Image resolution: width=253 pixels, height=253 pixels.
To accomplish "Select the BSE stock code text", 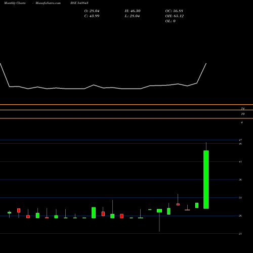I will click(x=79, y=3).
